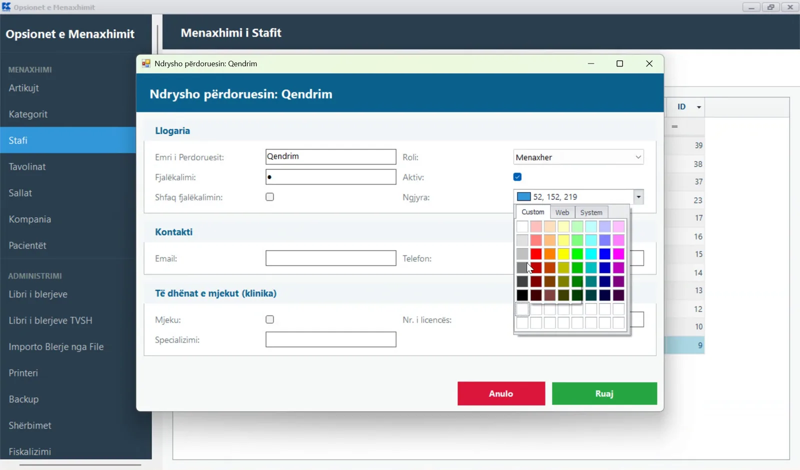The height and width of the screenshot is (470, 800).
Task: Pick the black swatch in the color palette
Action: tap(522, 295)
